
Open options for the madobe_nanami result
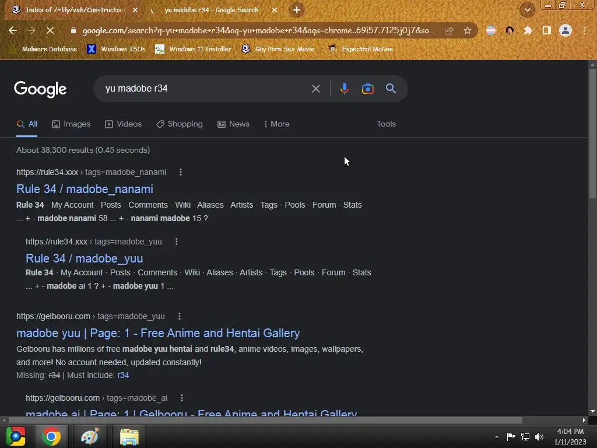point(181,172)
